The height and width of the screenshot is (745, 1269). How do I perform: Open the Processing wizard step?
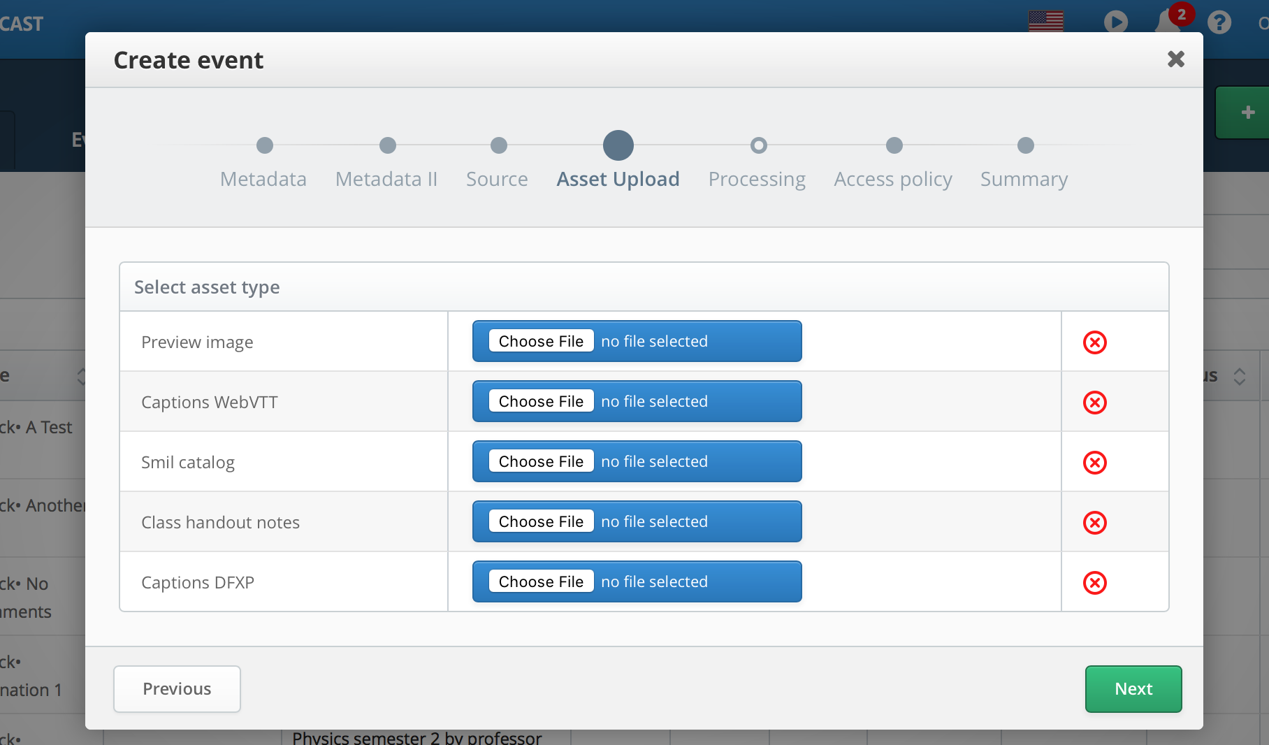click(x=758, y=145)
